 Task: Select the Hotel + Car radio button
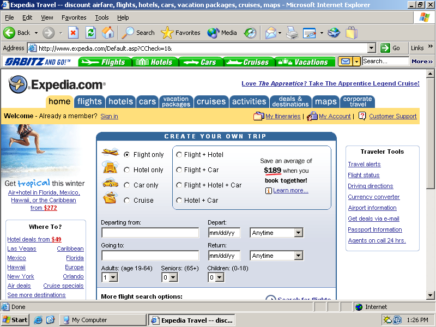[179, 201]
